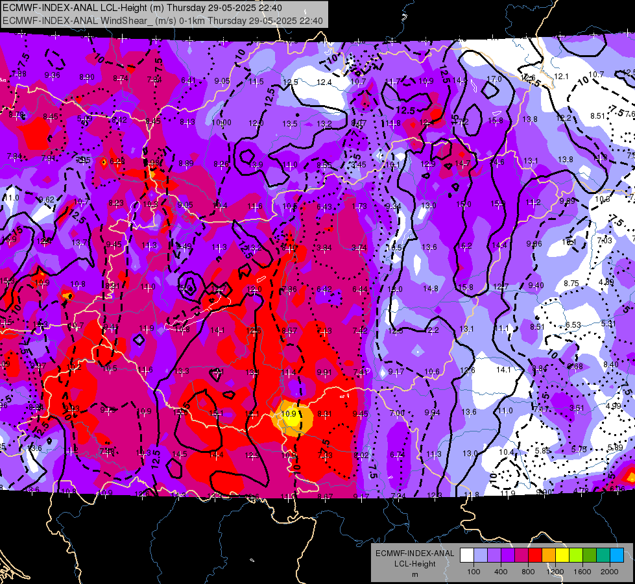
Task: Click the WindShear 0-1km title line
Action: 163,21
